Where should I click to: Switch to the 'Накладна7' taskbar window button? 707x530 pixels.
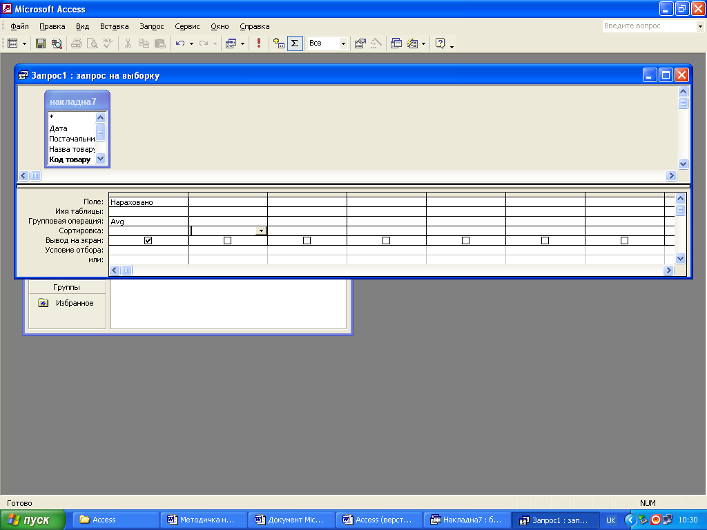pyautogui.click(x=467, y=520)
